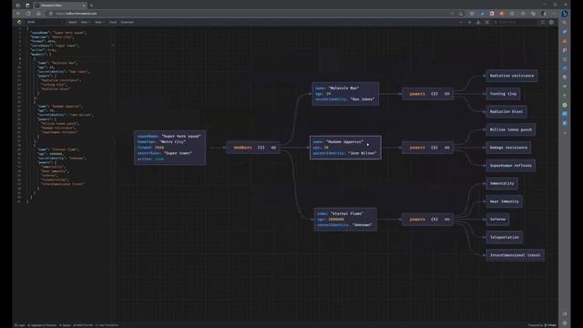Open the editor settings gear icon

[x=551, y=22]
